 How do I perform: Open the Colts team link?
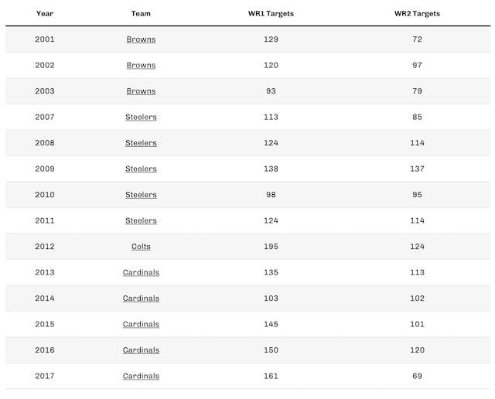tap(141, 247)
